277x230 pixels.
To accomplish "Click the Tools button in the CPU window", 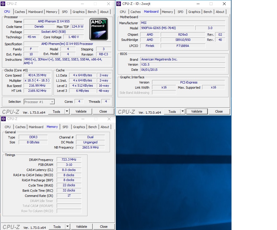I will coord(56,112).
